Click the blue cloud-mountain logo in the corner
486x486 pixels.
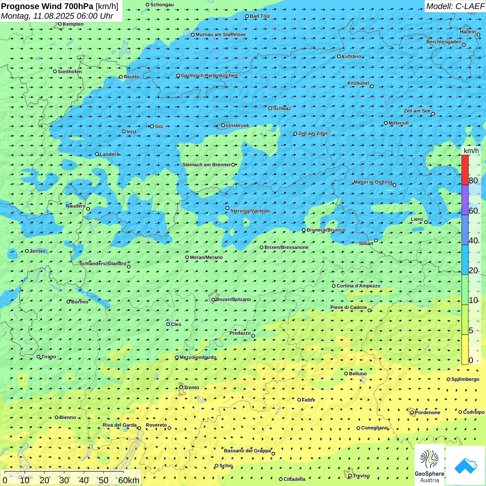(466, 466)
